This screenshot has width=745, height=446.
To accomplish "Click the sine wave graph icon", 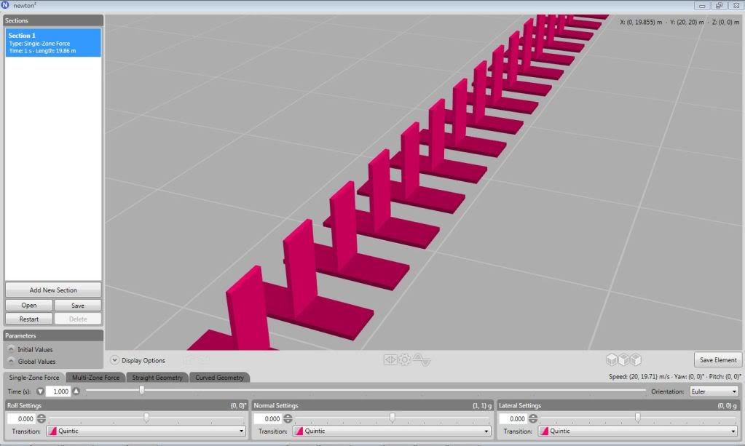I will pyautogui.click(x=422, y=359).
